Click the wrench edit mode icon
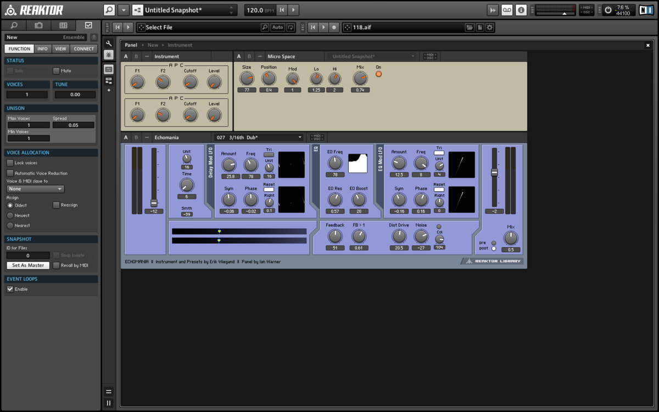Screen dimensions: 659x412 pyautogui.click(x=109, y=43)
